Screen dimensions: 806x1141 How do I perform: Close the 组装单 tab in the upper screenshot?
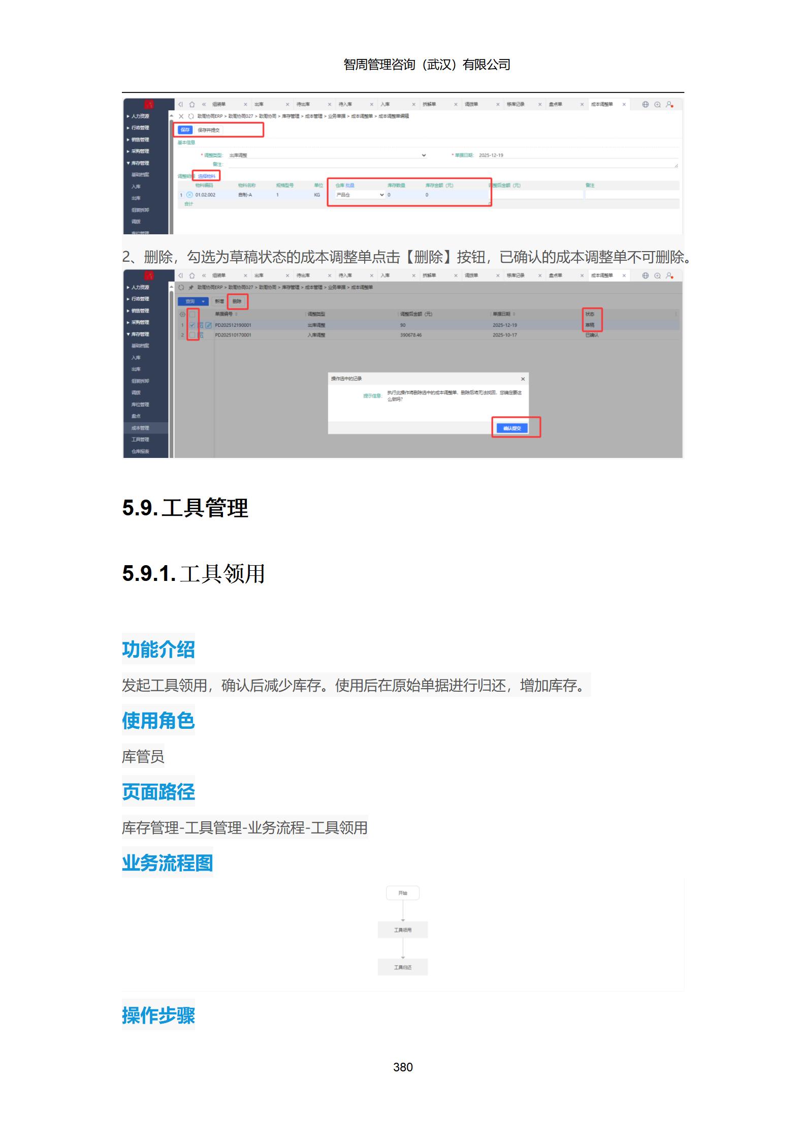[x=245, y=105]
